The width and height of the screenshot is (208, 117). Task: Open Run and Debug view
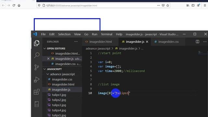pos(37,79)
